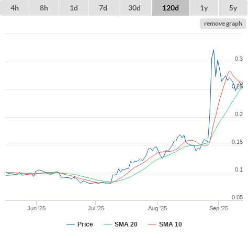This screenshot has height=238, width=248.
Task: Click the remove graph button
Action: [x=223, y=24]
